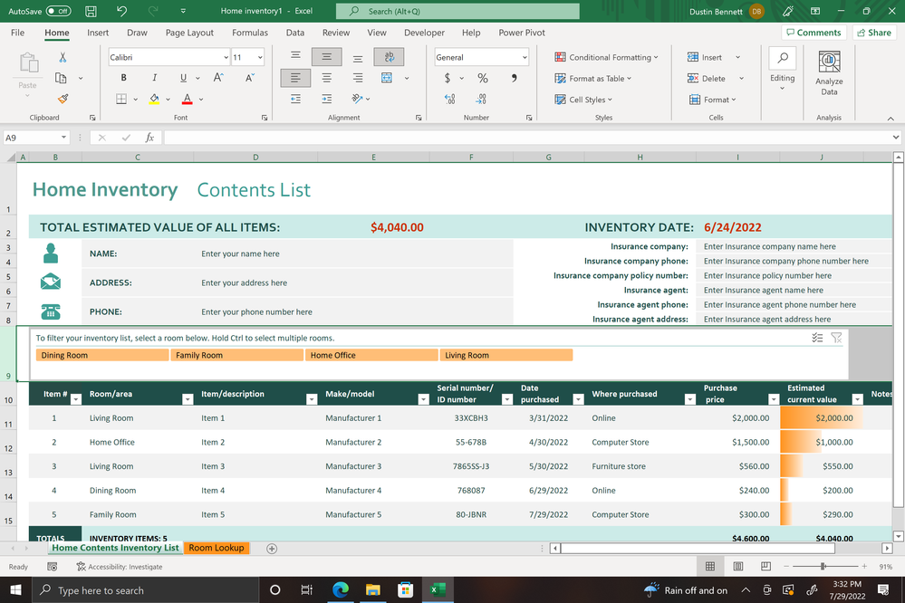Open the Formulas ribbon tab
905x603 pixels.
[x=249, y=33]
